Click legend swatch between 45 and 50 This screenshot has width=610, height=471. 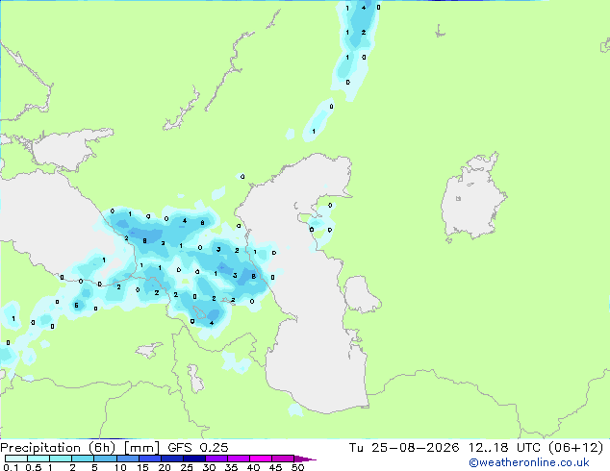point(283,459)
